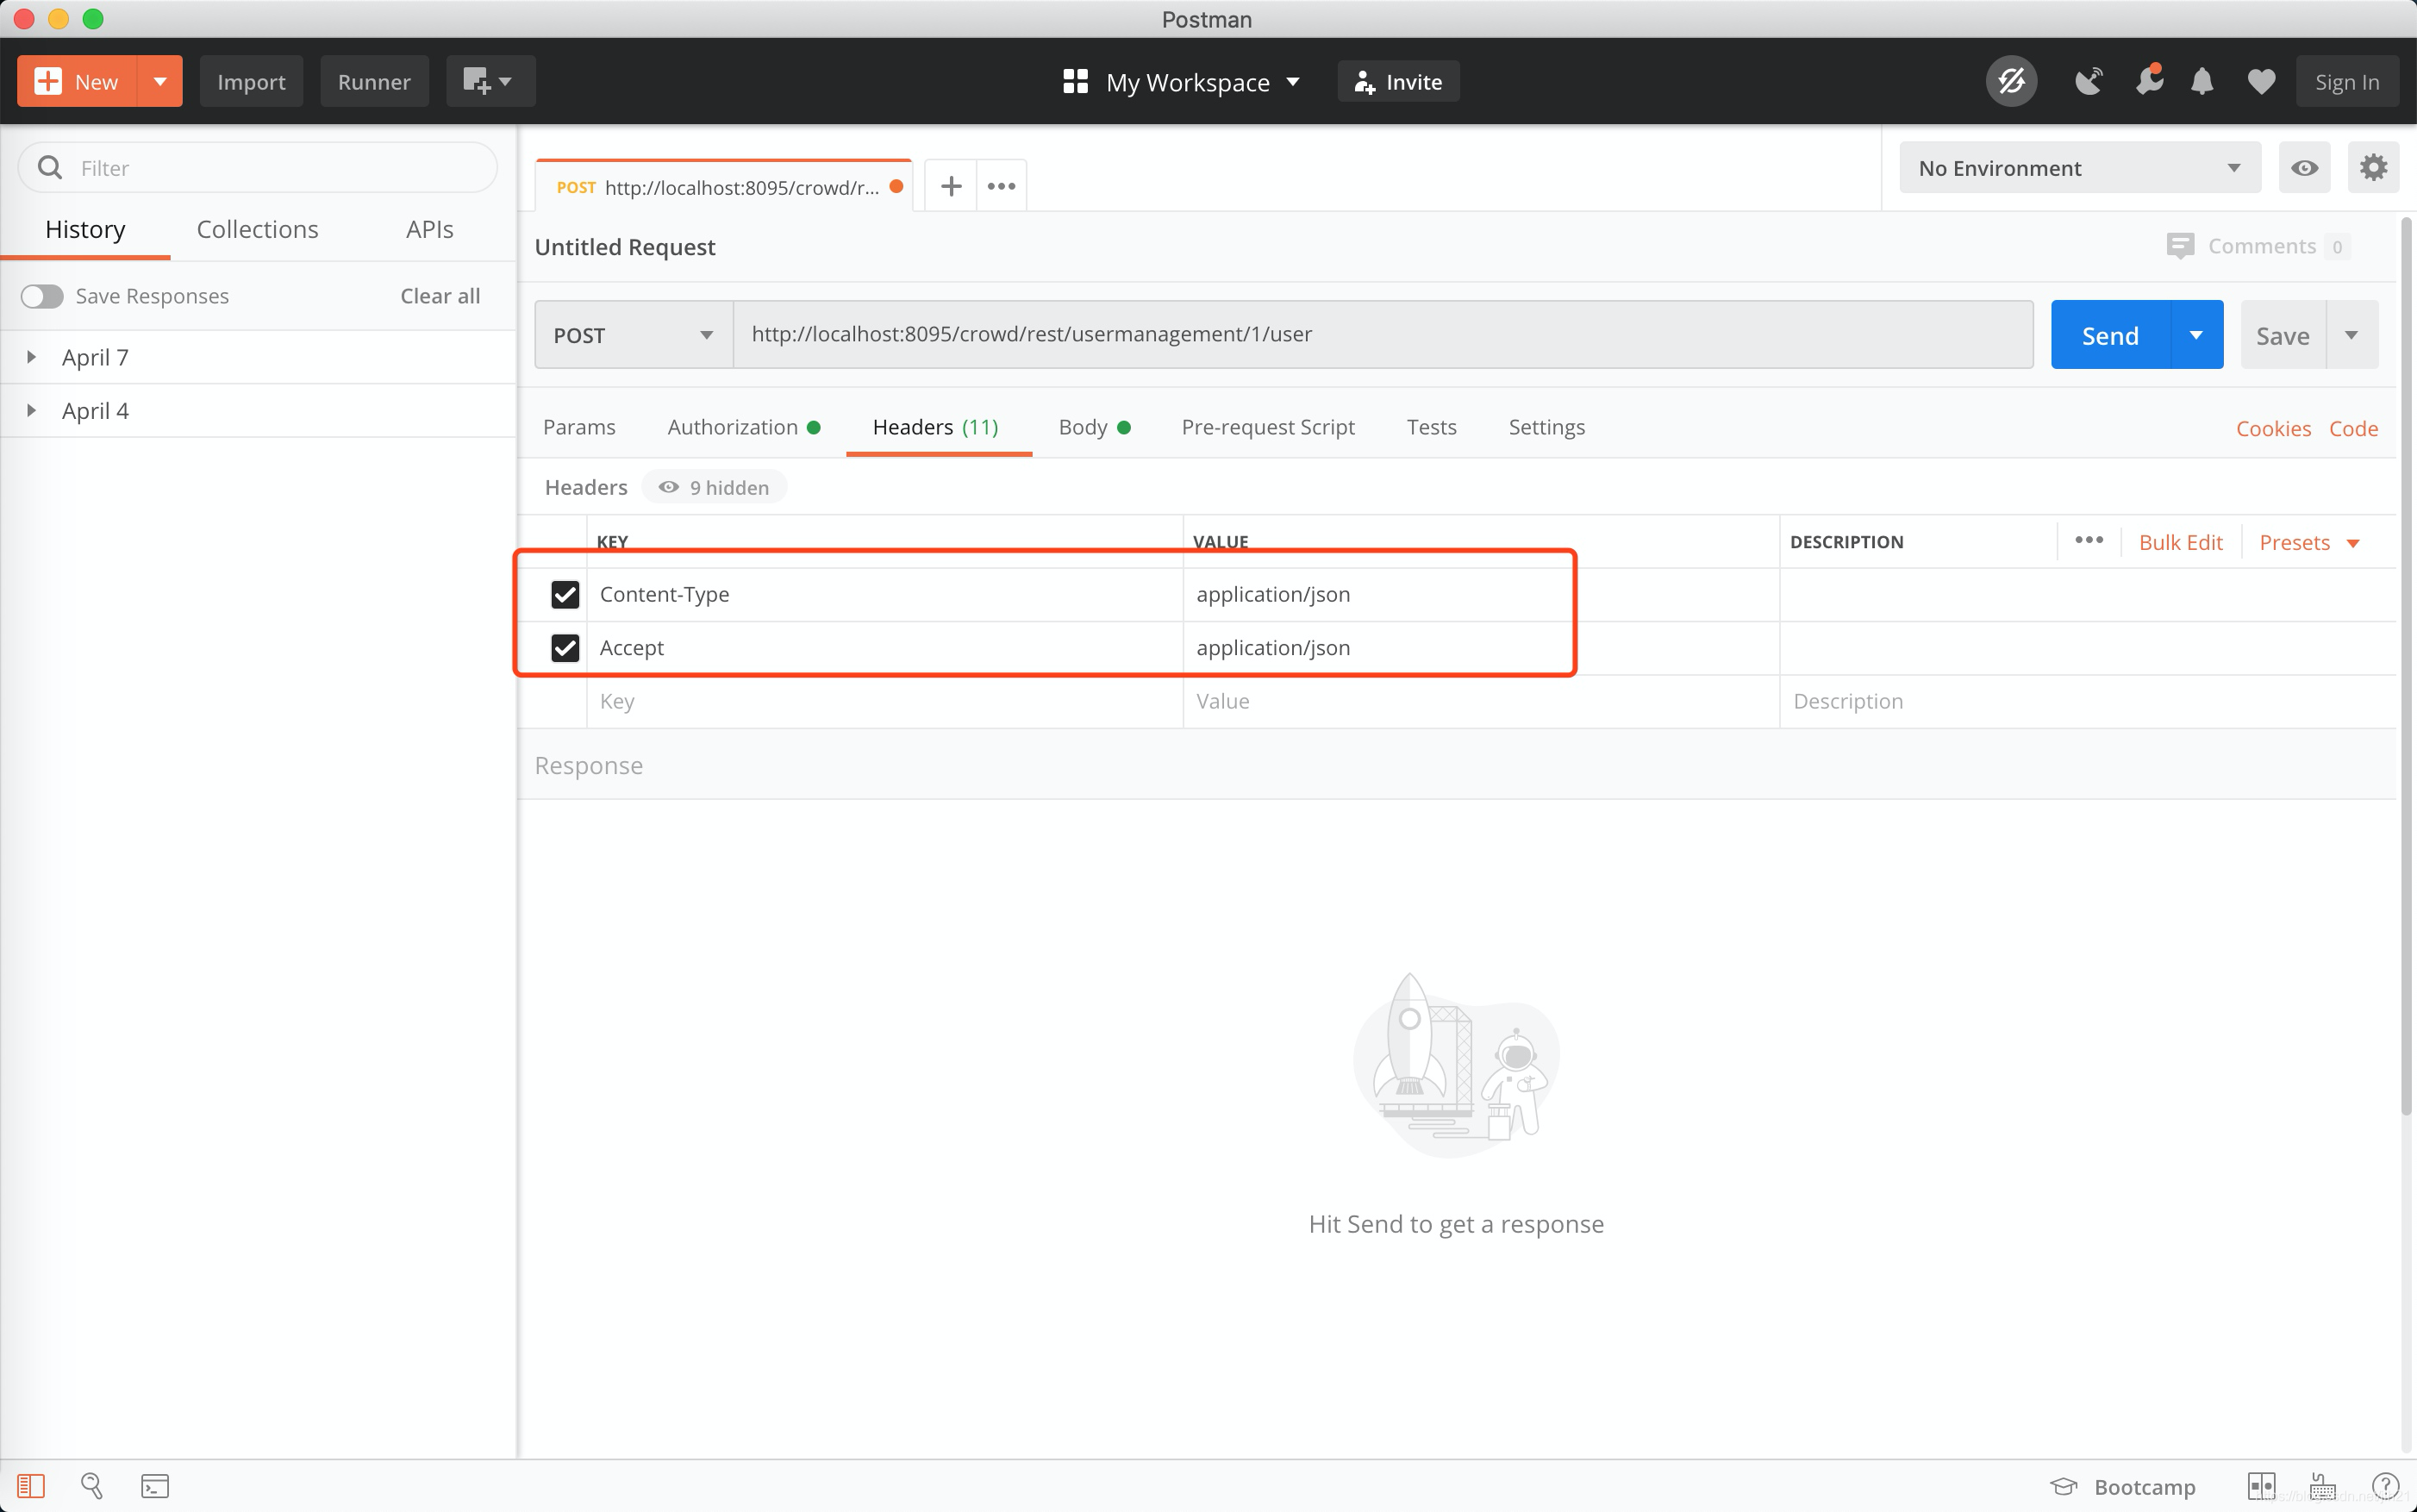Click Bulk Edit for headers
This screenshot has width=2417, height=1512.
(2180, 542)
